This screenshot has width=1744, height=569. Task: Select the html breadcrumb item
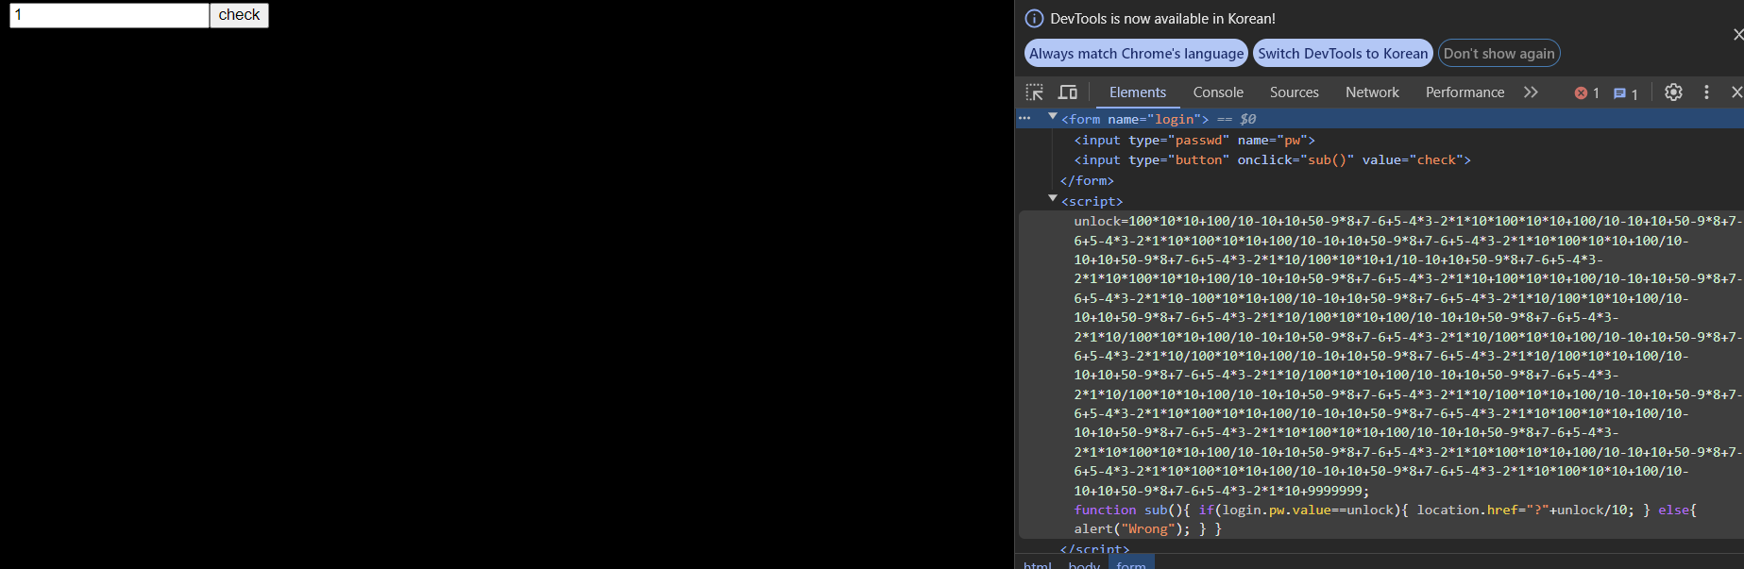tap(1038, 564)
